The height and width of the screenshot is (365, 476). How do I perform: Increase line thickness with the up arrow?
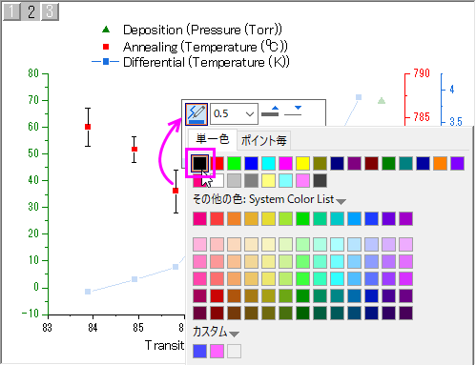pyautogui.click(x=270, y=112)
